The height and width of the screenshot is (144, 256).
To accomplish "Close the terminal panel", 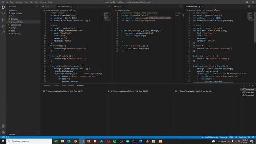I will tap(253, 86).
